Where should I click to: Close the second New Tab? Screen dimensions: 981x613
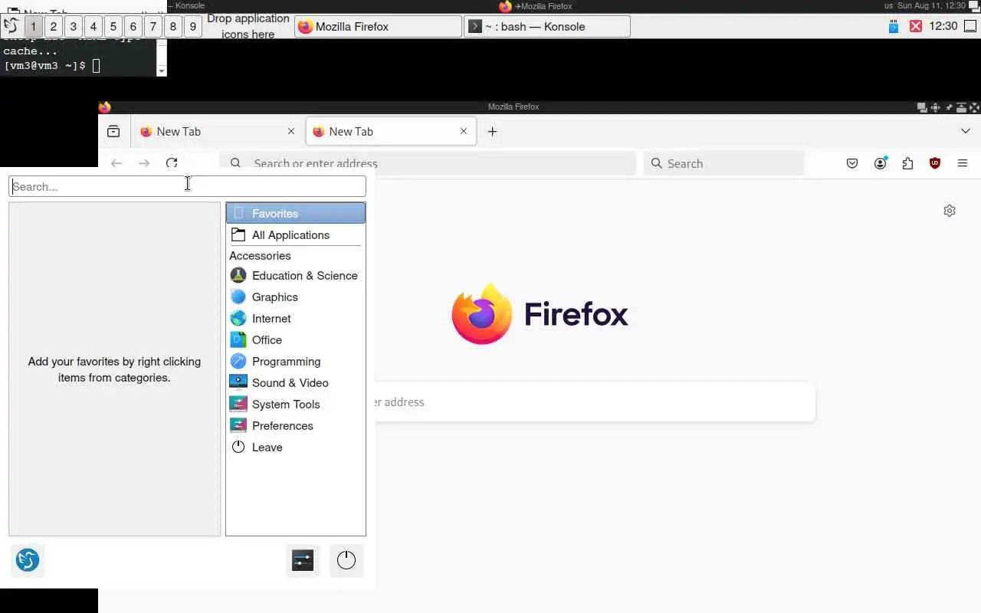point(464,132)
